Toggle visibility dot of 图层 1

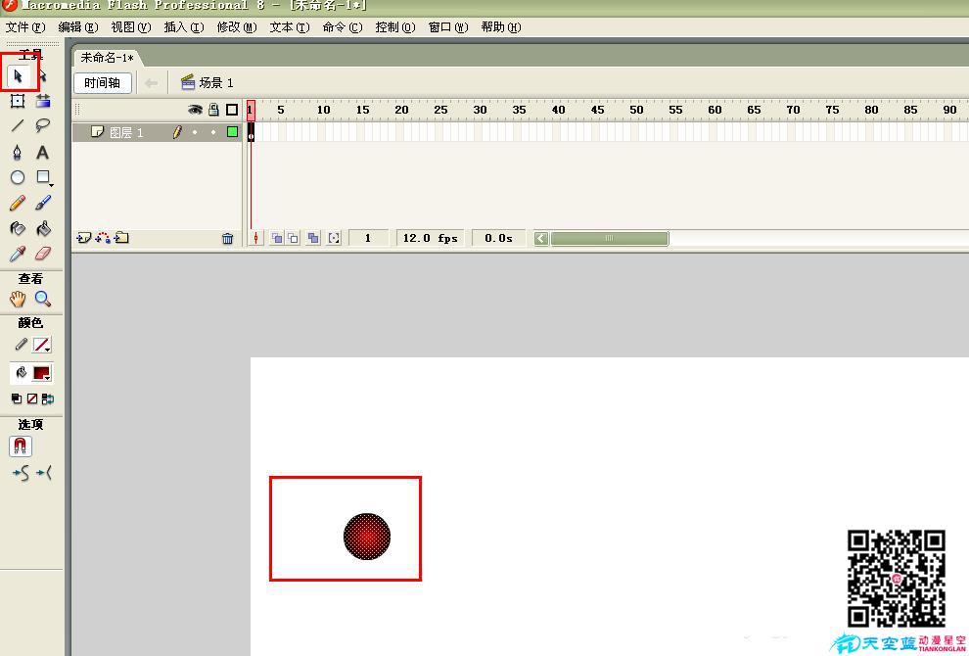click(196, 132)
